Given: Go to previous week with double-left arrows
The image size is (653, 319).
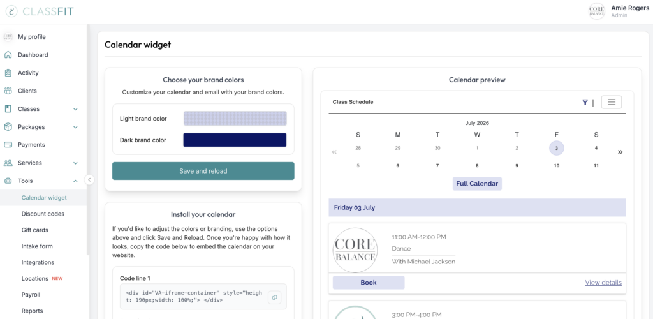Looking at the screenshot, I should coord(334,152).
